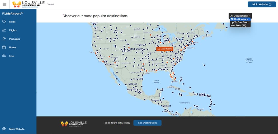Click the Discover our most popular destinations heading
The image size is (278, 134).
tap(95, 16)
